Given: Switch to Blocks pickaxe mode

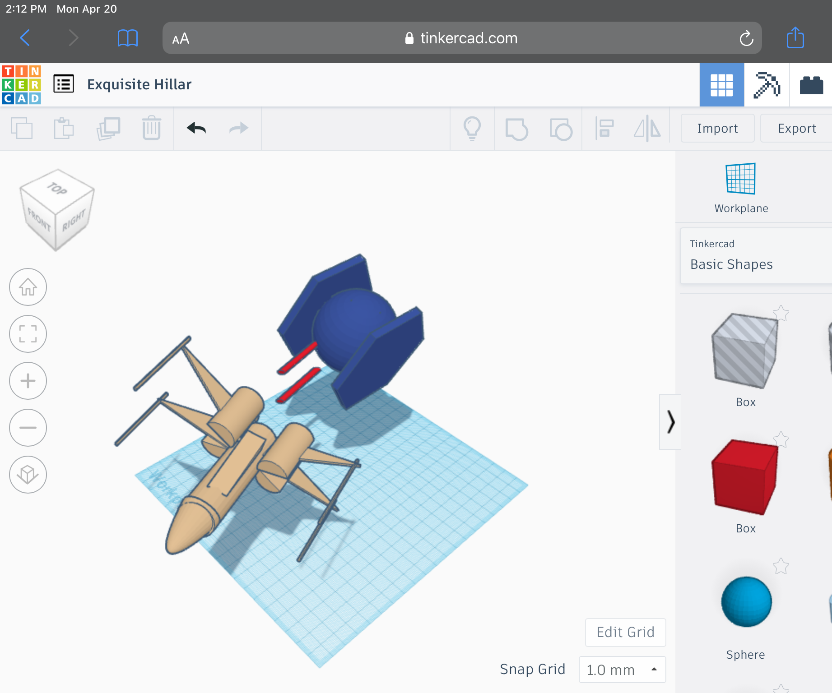Looking at the screenshot, I should coord(767,85).
